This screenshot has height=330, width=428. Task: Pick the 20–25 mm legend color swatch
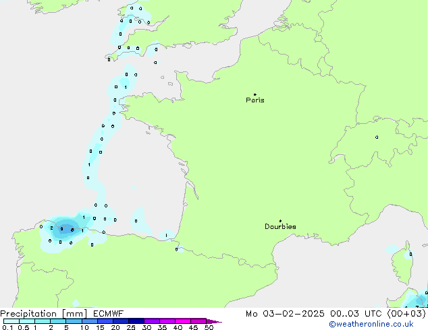coord(120,321)
